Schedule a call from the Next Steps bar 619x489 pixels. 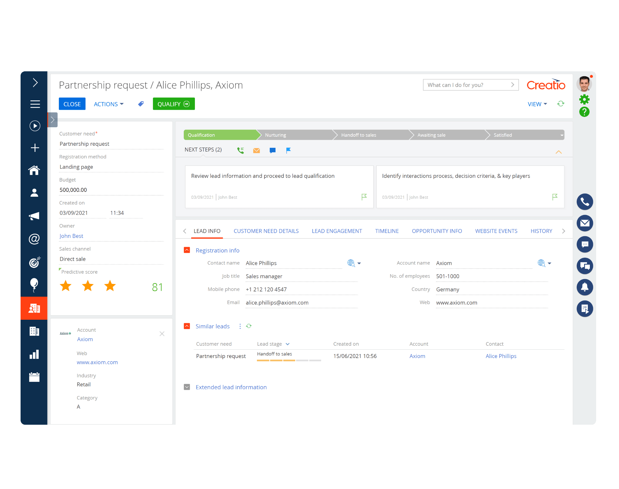coord(241,150)
